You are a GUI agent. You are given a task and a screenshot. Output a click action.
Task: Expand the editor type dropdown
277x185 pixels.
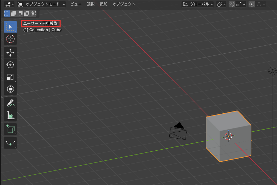tap(9, 4)
